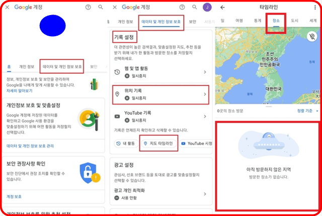
Task: Select 홈 tab in left panel
Action: 9,67
